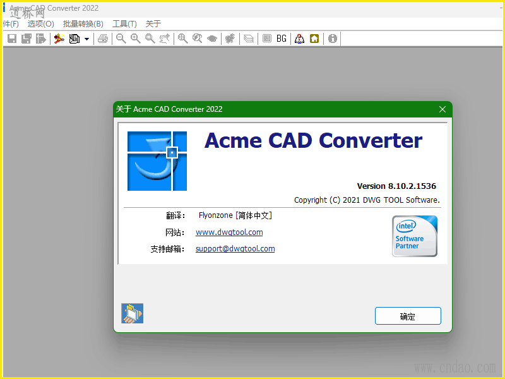This screenshot has height=379, width=505.
Task: Click the blue Acme CAD Converter logo
Action: (x=157, y=161)
